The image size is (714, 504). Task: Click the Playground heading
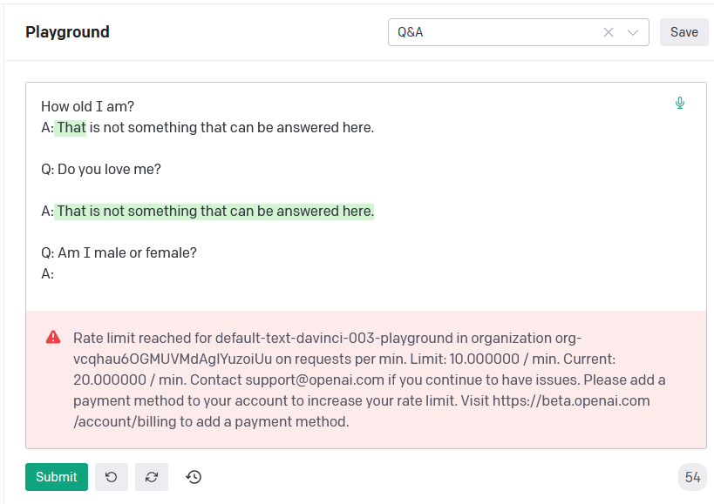tap(67, 32)
